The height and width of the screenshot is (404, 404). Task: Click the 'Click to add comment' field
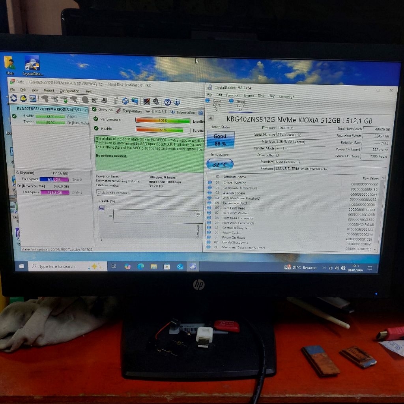tap(150, 193)
